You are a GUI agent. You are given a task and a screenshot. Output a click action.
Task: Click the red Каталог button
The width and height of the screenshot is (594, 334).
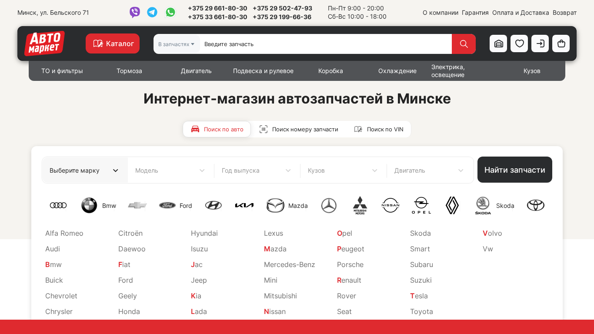(113, 43)
